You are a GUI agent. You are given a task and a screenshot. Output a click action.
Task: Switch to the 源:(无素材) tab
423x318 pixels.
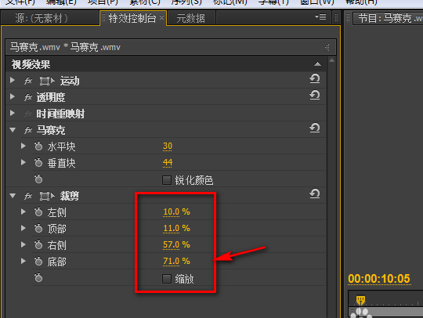click(x=50, y=18)
